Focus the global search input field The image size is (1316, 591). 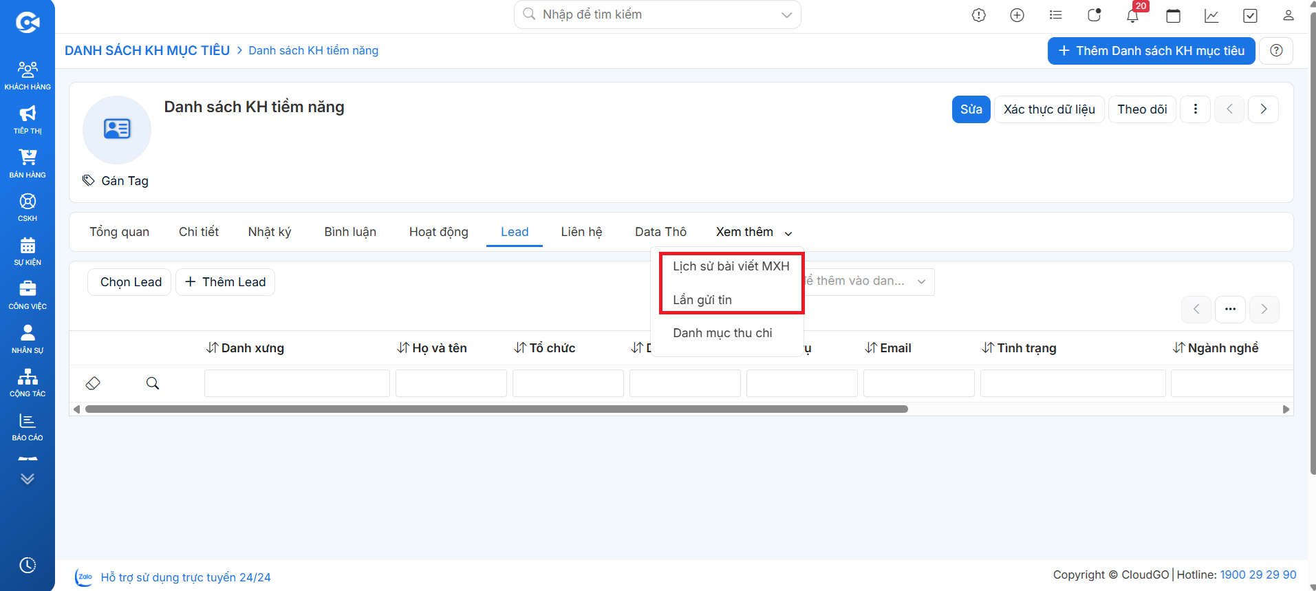click(x=657, y=14)
